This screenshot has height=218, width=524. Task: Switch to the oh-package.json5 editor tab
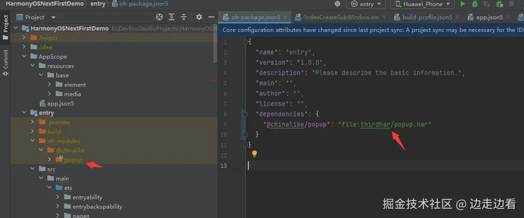(x=255, y=17)
